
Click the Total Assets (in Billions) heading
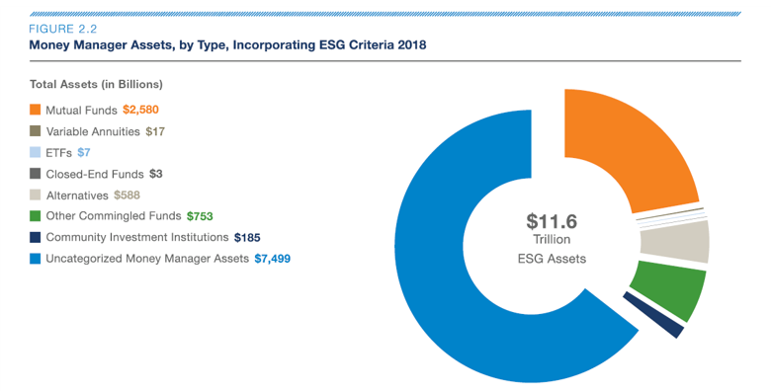coord(96,85)
